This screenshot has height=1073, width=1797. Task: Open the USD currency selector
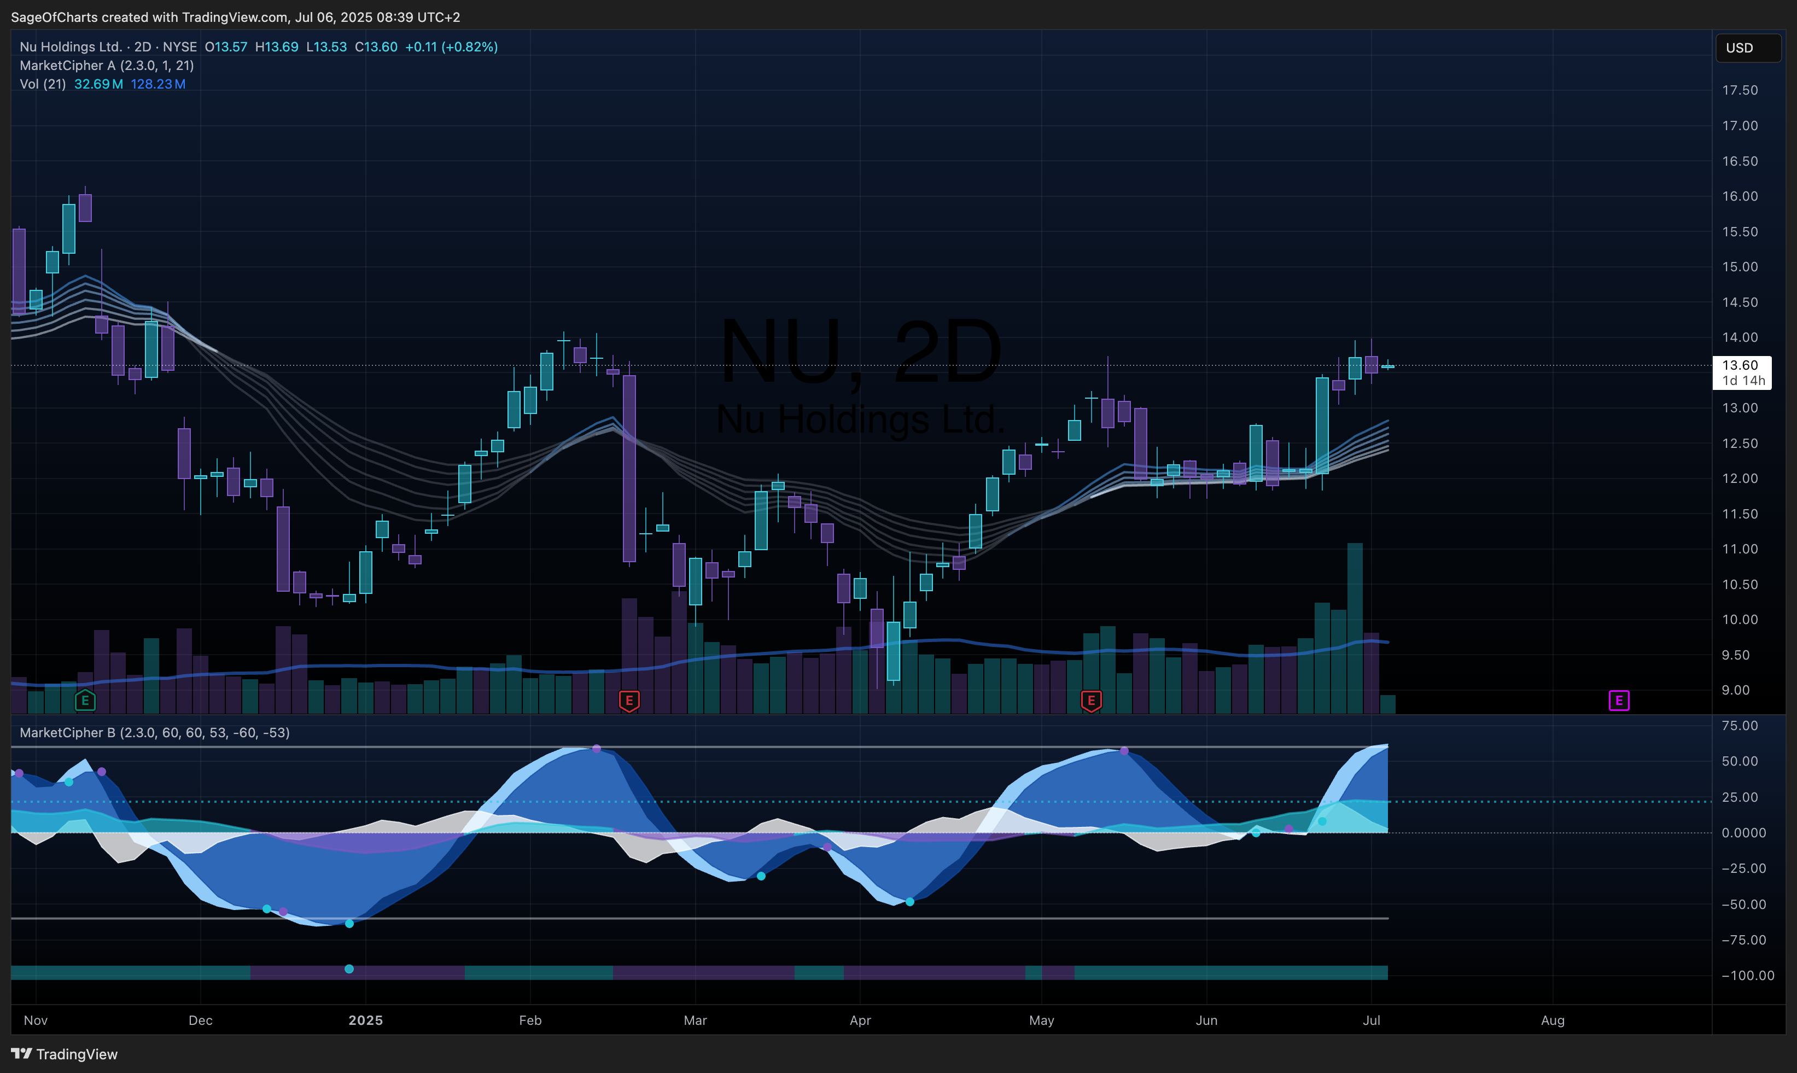coord(1748,48)
